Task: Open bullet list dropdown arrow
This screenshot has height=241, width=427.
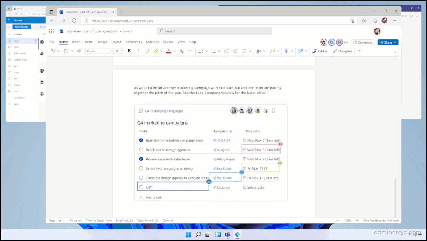Action: (206, 51)
